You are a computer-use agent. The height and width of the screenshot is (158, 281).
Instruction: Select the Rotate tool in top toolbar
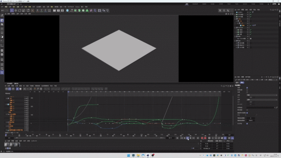[19, 11]
